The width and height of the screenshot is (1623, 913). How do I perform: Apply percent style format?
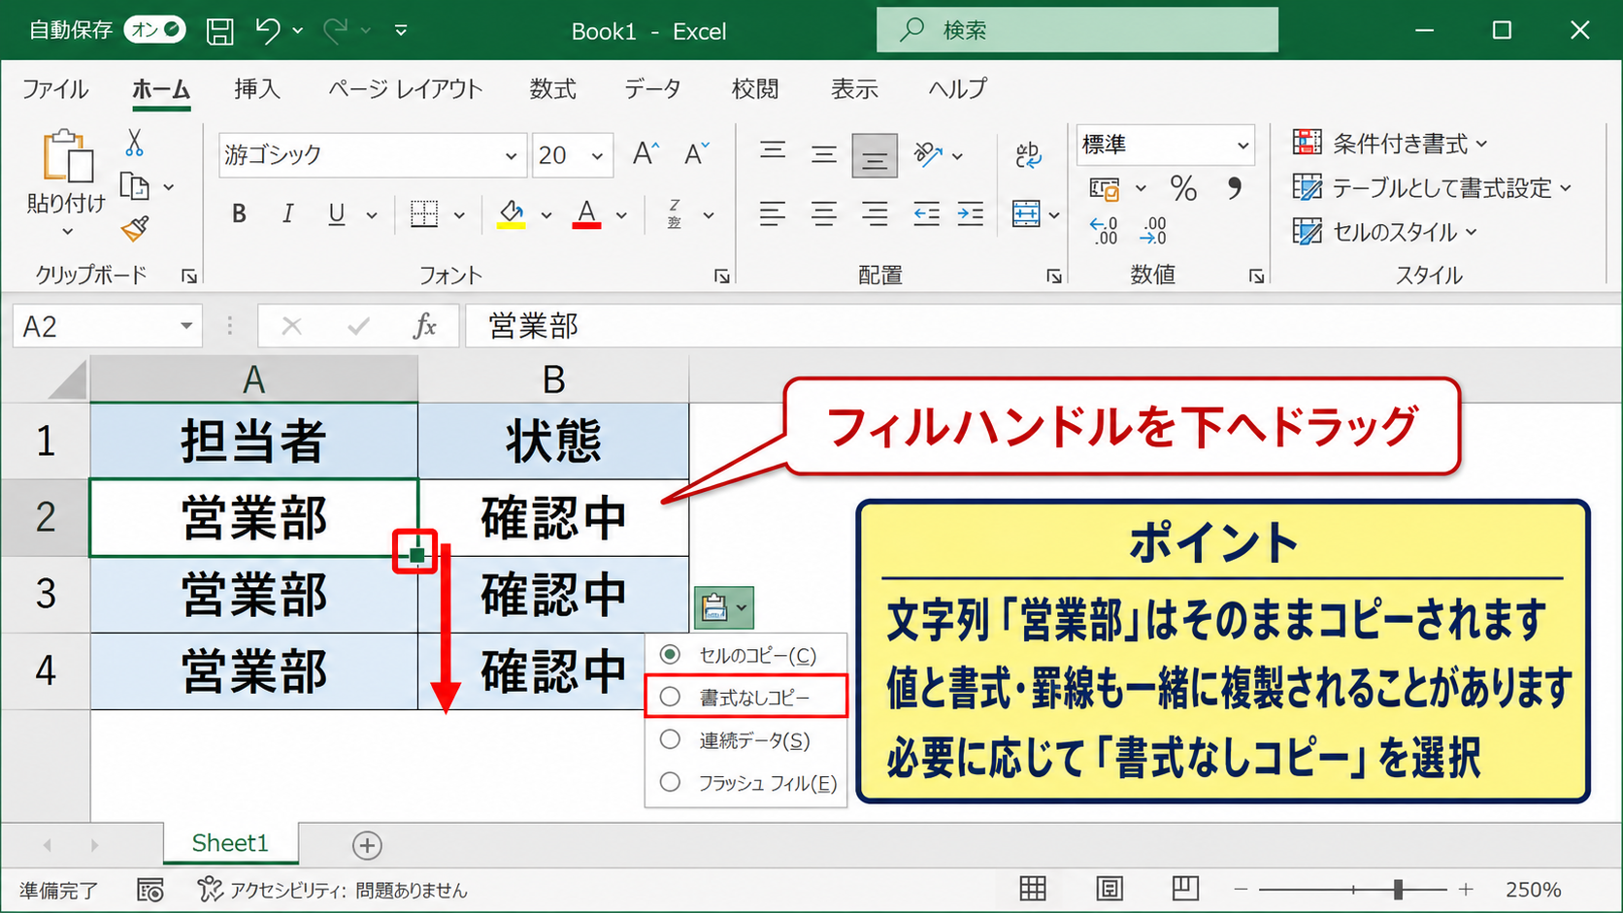pos(1183,188)
